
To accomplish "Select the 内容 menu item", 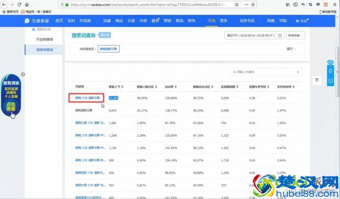I will 143,21.
